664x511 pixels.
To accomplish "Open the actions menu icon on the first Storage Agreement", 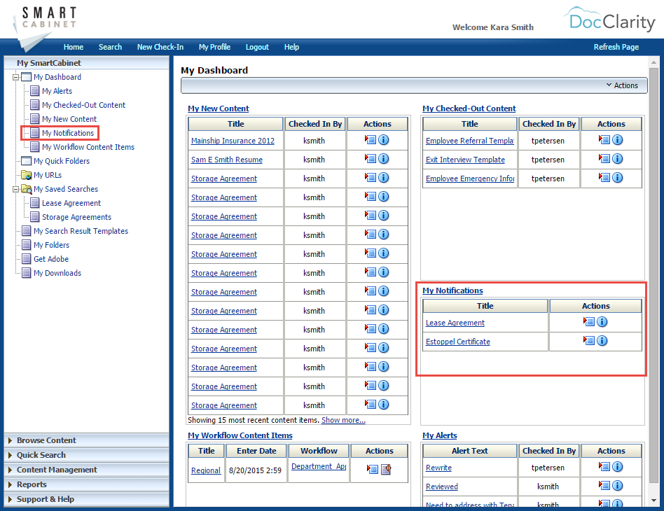I will 372,177.
